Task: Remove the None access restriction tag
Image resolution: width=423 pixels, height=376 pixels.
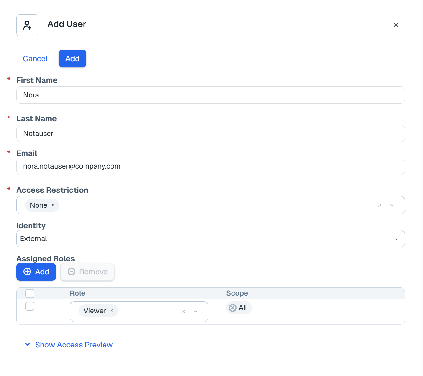Action: click(53, 205)
